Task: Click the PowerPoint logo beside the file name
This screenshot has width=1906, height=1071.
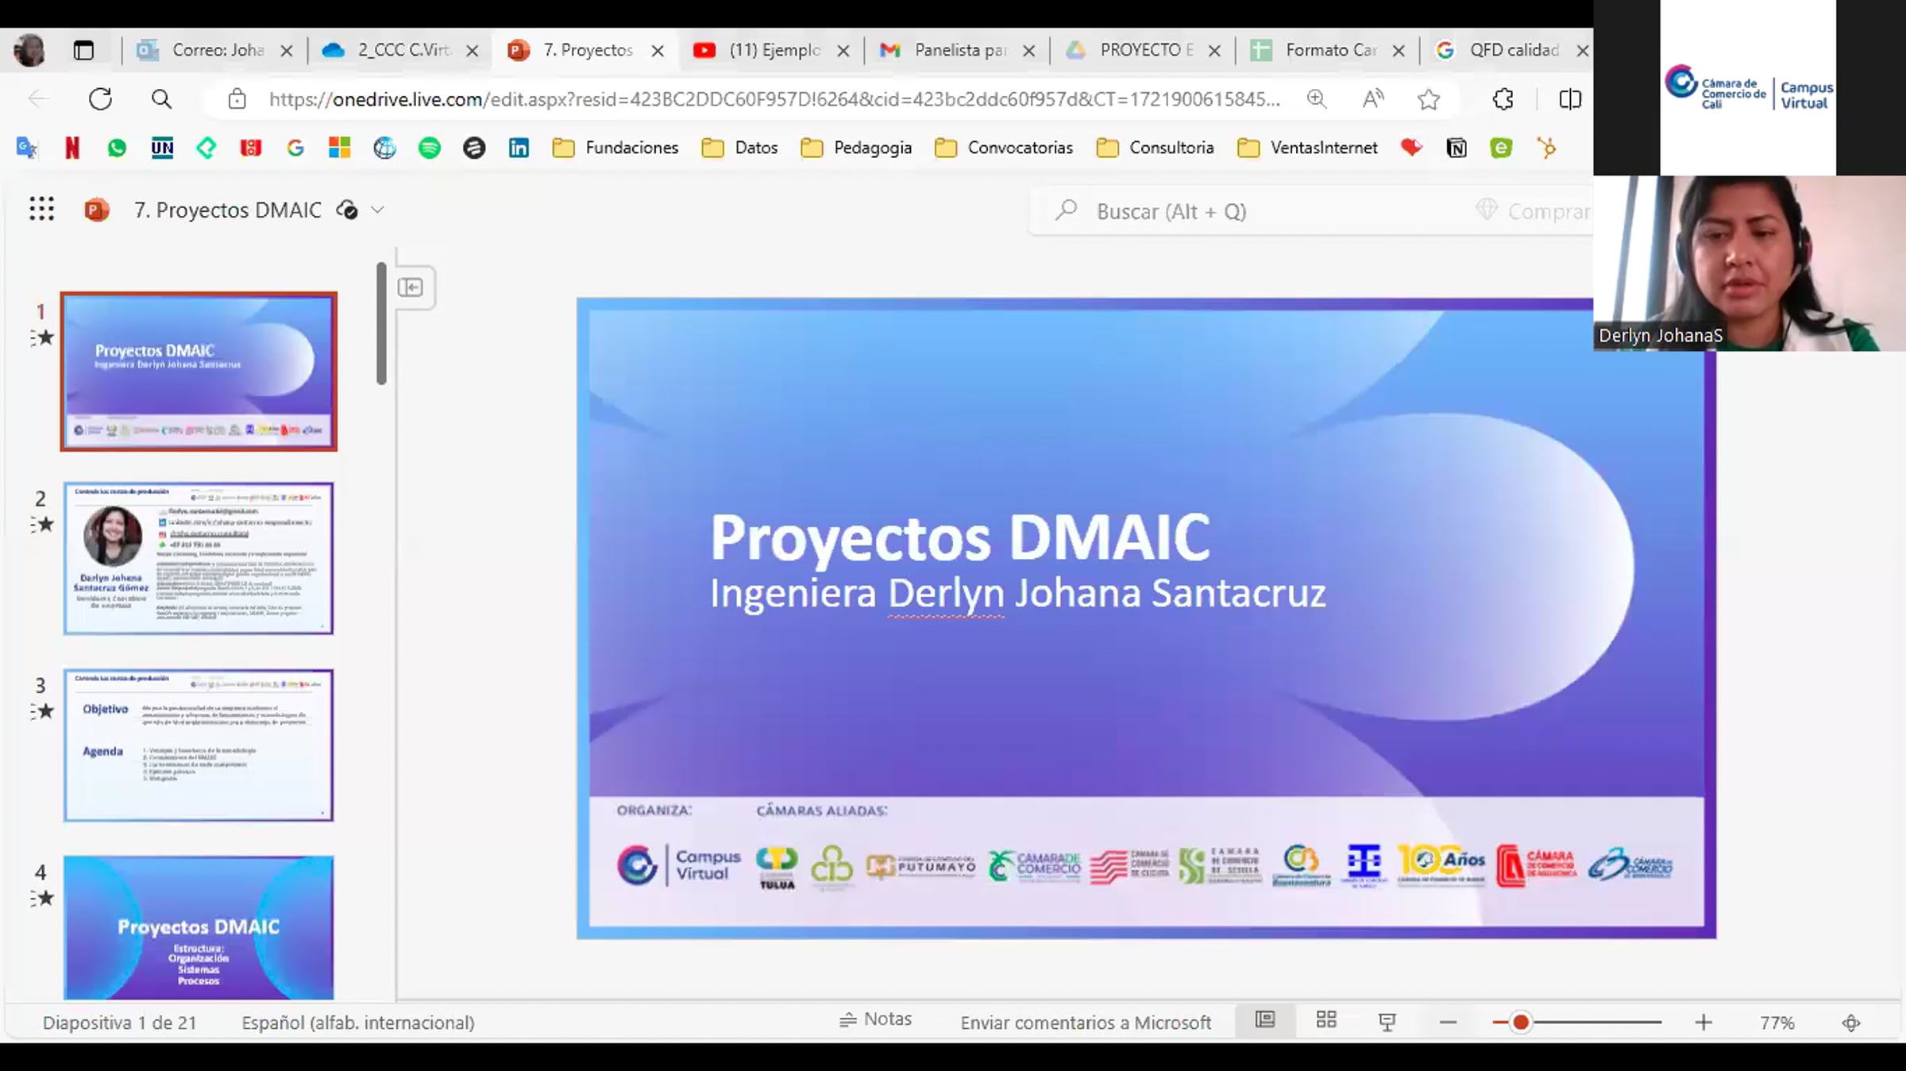Action: click(x=97, y=210)
